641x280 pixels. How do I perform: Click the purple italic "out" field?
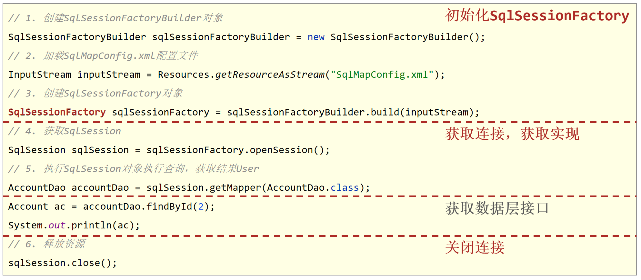(57, 225)
